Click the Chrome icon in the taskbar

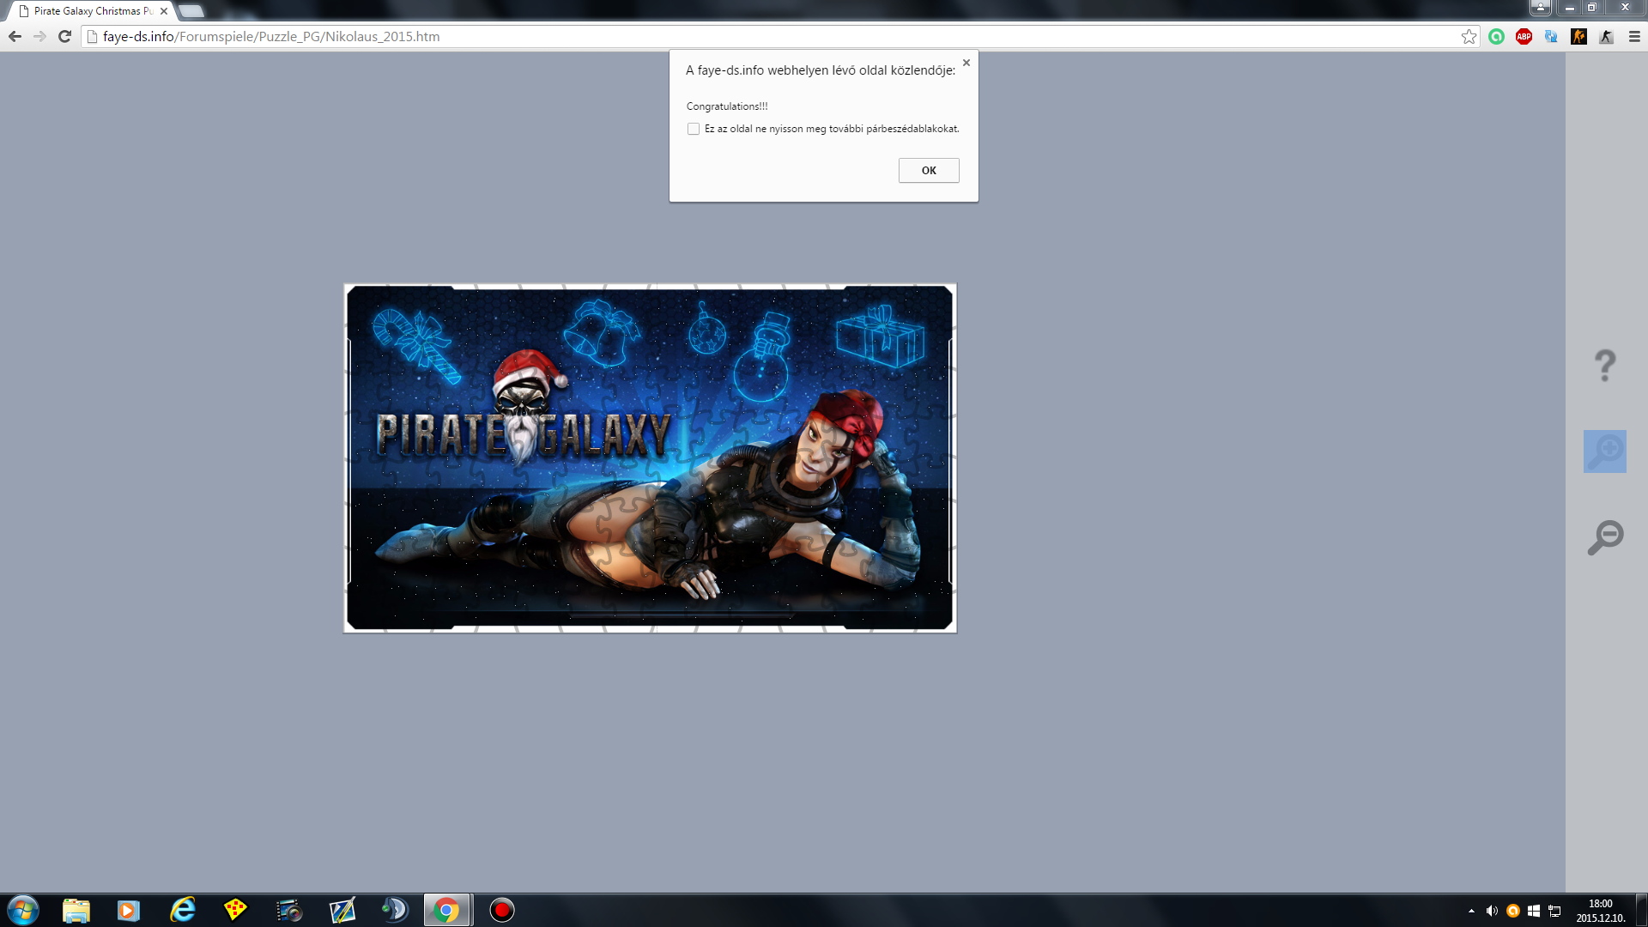pos(446,910)
